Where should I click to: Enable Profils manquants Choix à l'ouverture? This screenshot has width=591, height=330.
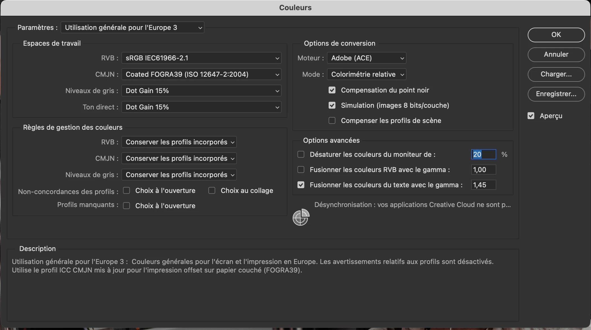(x=127, y=206)
